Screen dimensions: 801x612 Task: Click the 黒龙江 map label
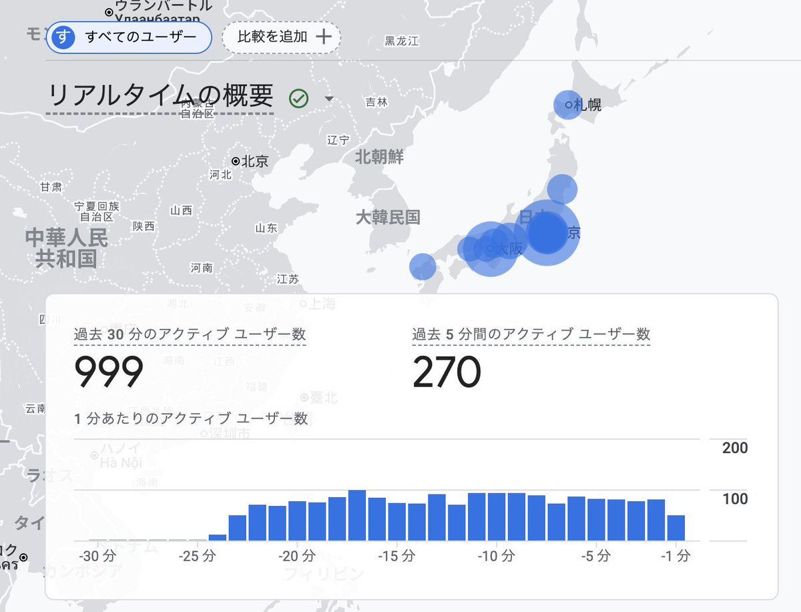[402, 41]
